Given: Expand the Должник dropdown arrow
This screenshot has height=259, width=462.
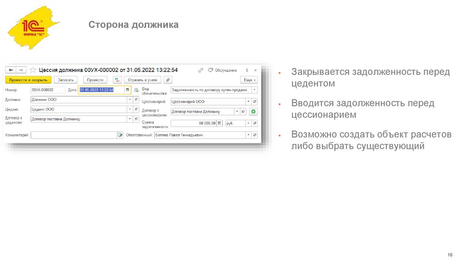Looking at the screenshot, I should pos(130,100).
